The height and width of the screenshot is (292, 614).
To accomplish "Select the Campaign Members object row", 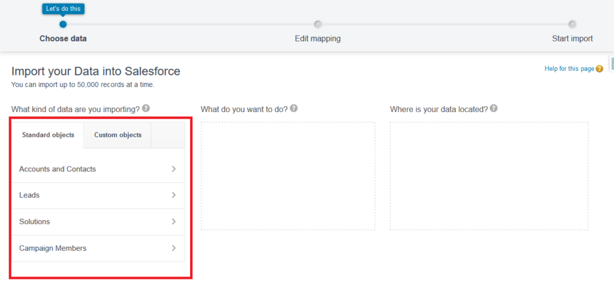I will 98,249.
